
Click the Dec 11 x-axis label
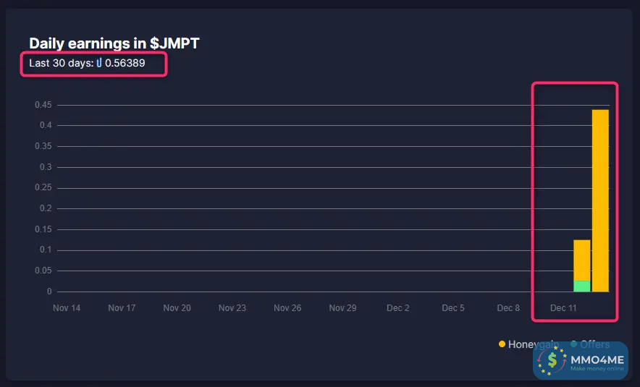(563, 308)
